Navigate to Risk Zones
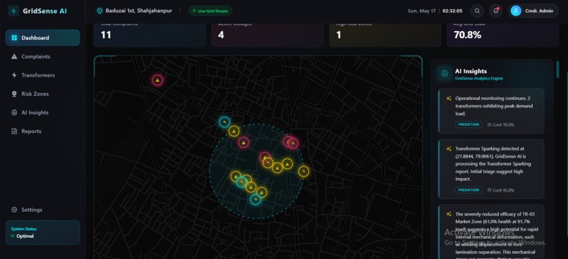 pos(43,94)
